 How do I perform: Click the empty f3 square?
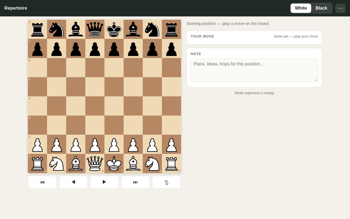(x=133, y=125)
